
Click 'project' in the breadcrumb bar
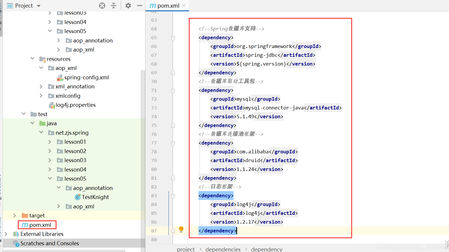click(x=186, y=249)
